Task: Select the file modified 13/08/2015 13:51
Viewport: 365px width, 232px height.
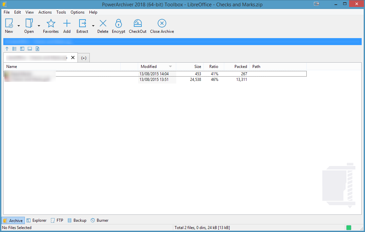Action: click(155, 80)
